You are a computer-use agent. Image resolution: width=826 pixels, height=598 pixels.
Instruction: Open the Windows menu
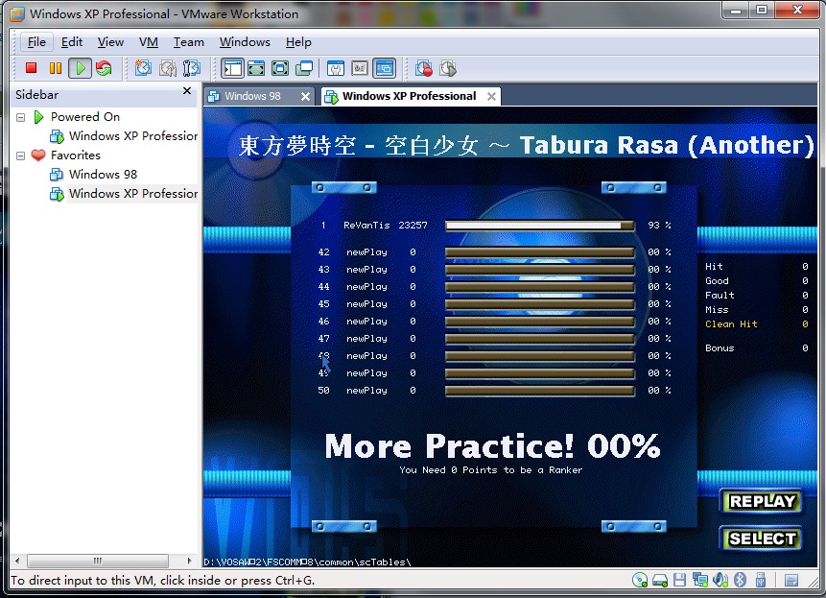245,42
